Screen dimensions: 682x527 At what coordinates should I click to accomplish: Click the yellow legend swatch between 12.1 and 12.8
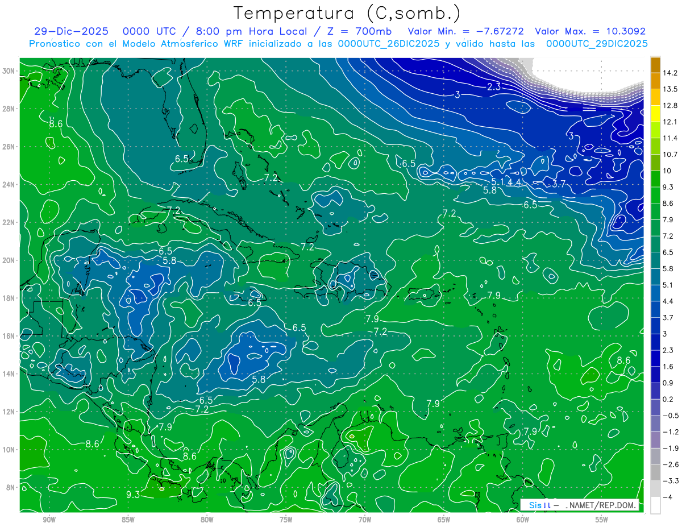(655, 114)
